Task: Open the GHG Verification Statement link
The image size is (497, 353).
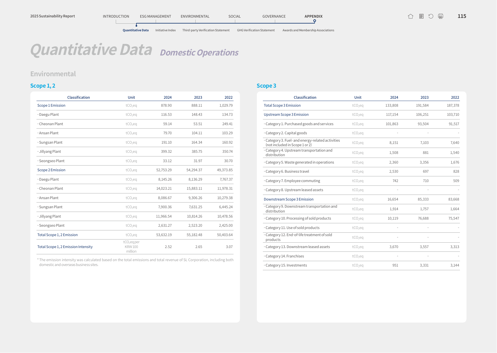Action: coord(256,30)
